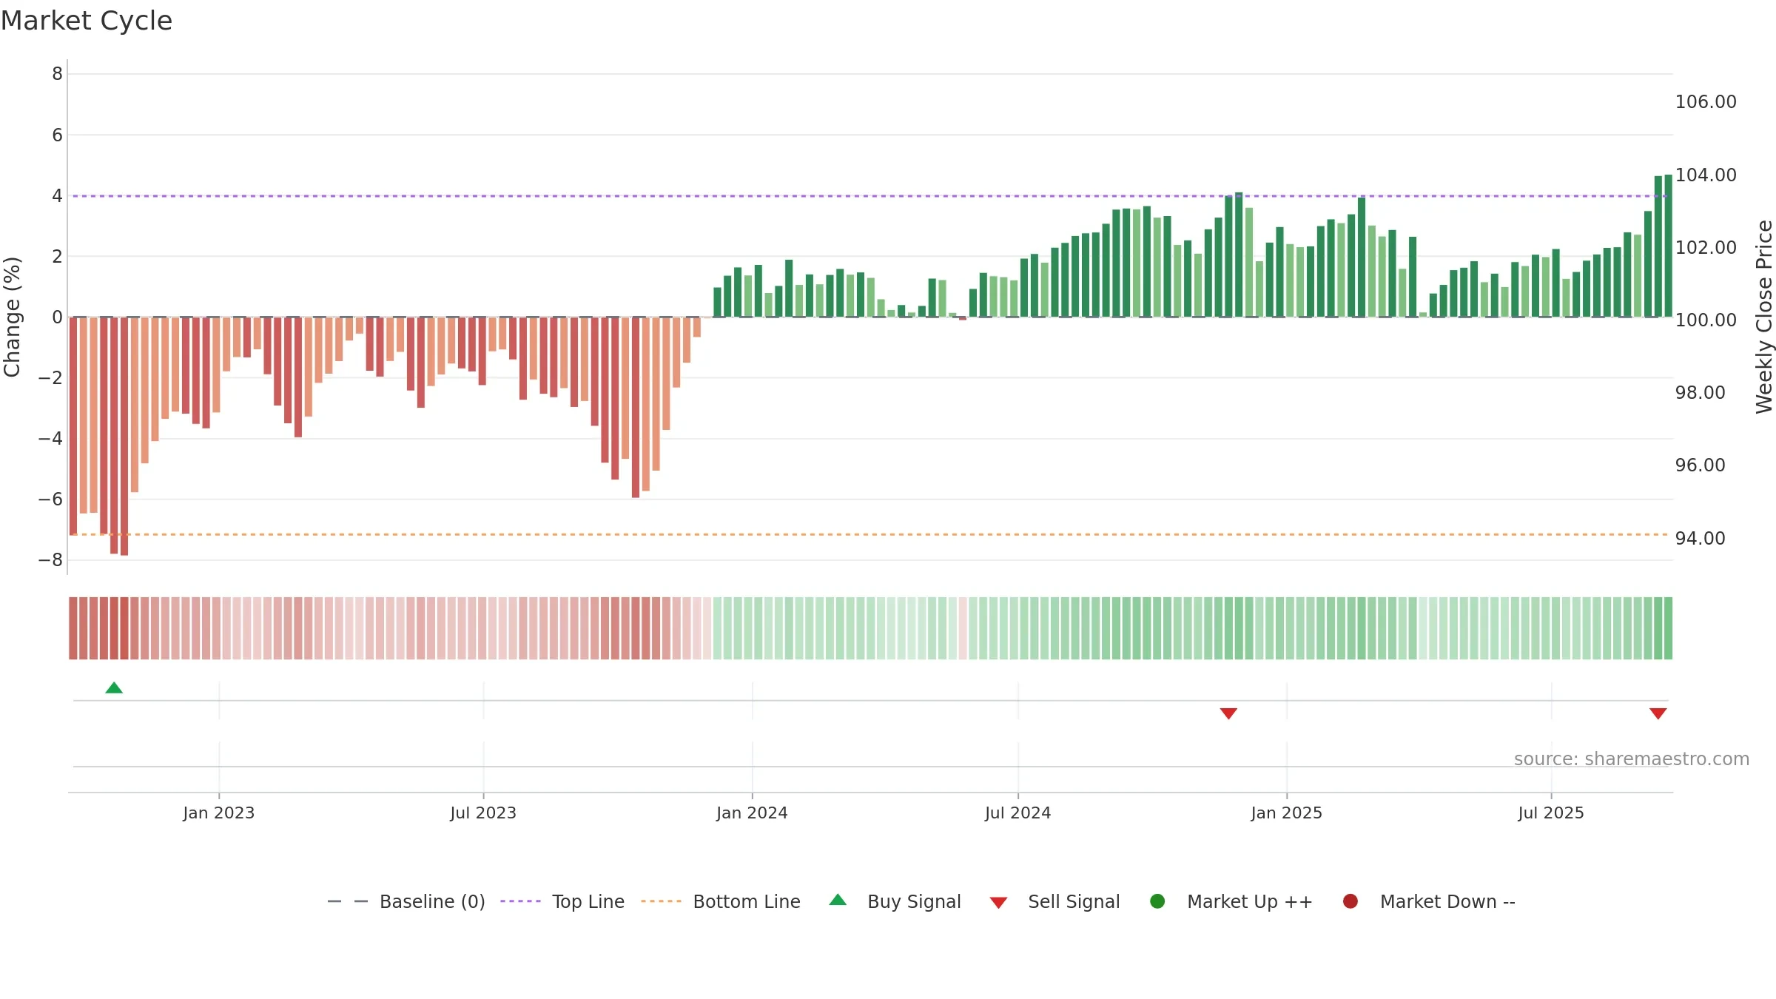Toggle the Sell Signal legend entry
Viewport: 1776px width, 999px height.
pos(1054,902)
